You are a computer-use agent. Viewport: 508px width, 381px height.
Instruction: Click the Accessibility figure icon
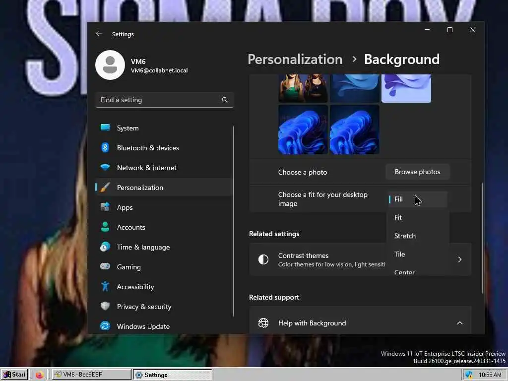tap(105, 286)
